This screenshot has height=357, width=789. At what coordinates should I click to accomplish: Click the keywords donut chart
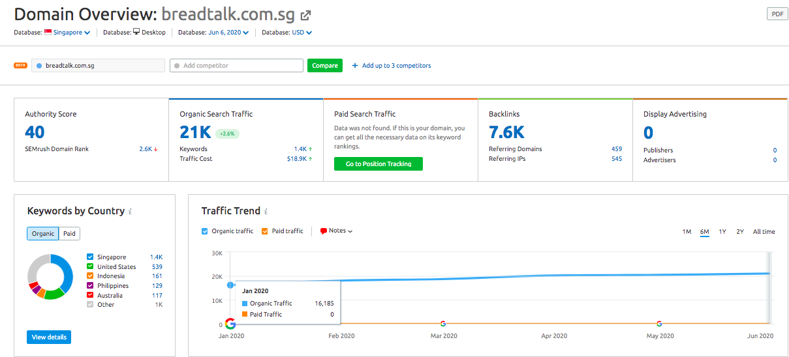(50, 277)
